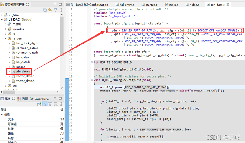Screen dimensions: 245x143
Task: Collapse the L1_DAC project
Action: click(x=2, y=20)
